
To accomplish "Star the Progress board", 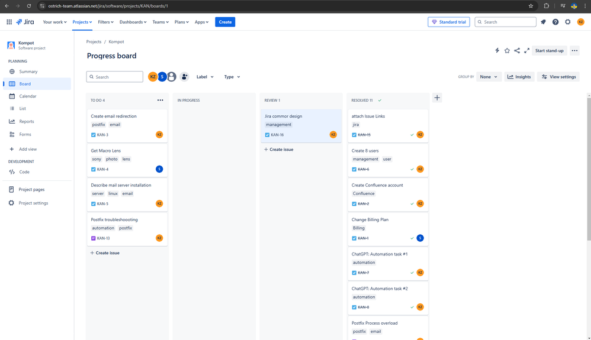I will coord(507,50).
